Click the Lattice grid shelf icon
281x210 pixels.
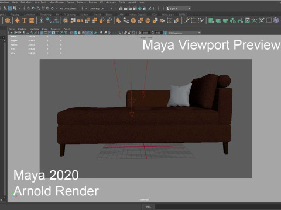pyautogui.click(x=269, y=20)
